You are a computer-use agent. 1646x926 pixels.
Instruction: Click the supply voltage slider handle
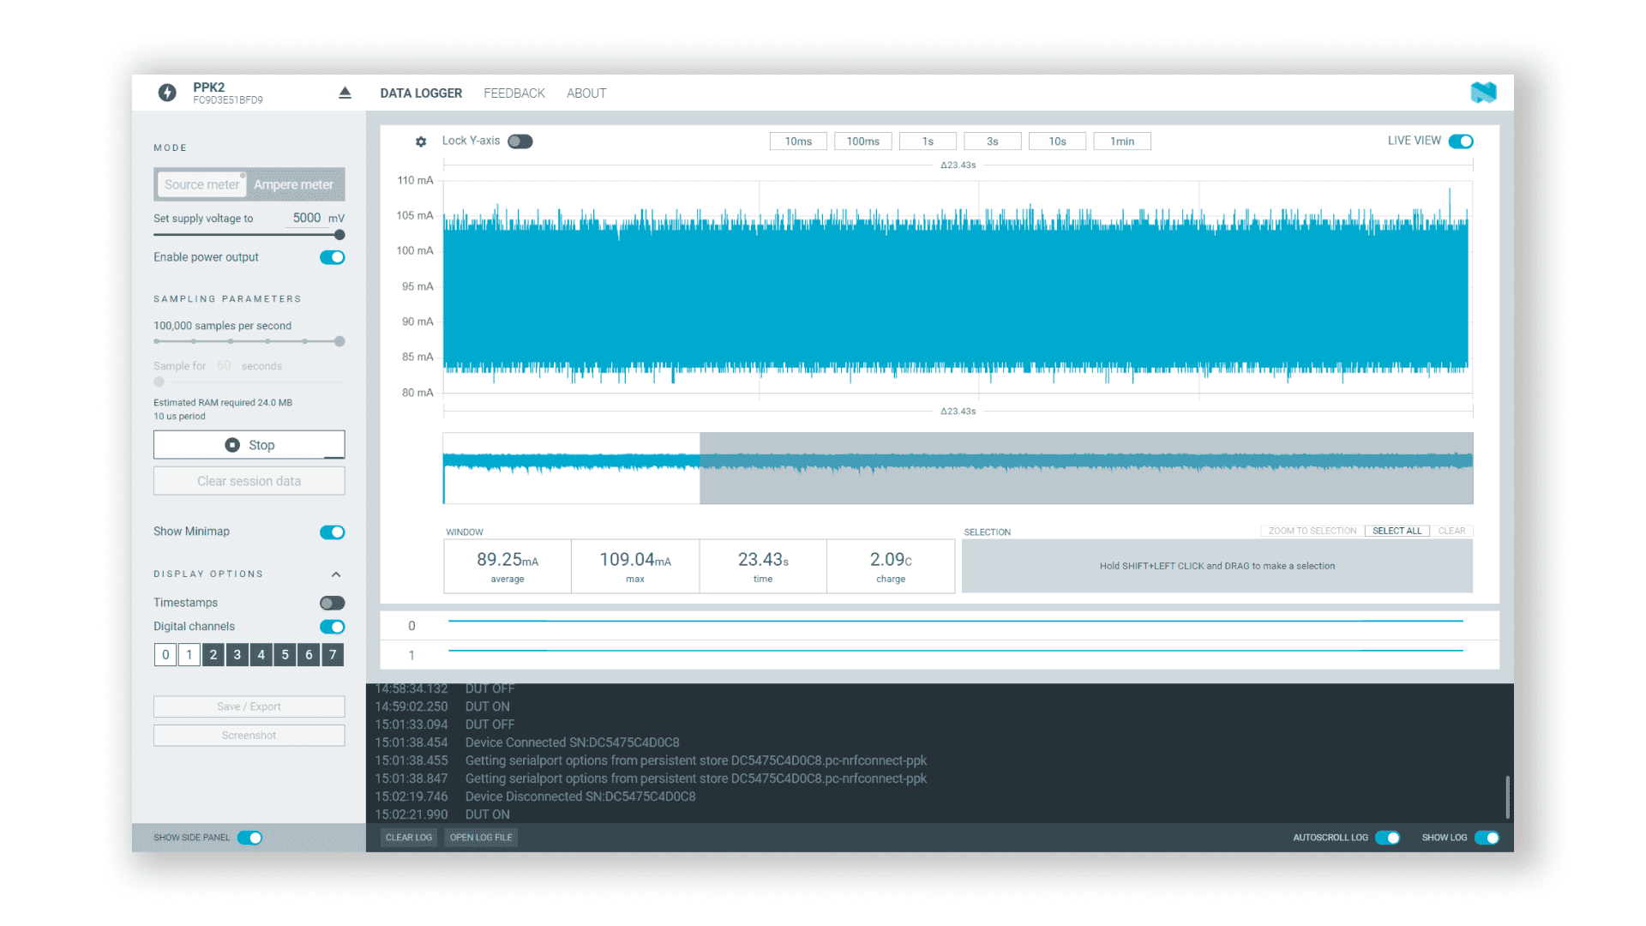pyautogui.click(x=339, y=235)
